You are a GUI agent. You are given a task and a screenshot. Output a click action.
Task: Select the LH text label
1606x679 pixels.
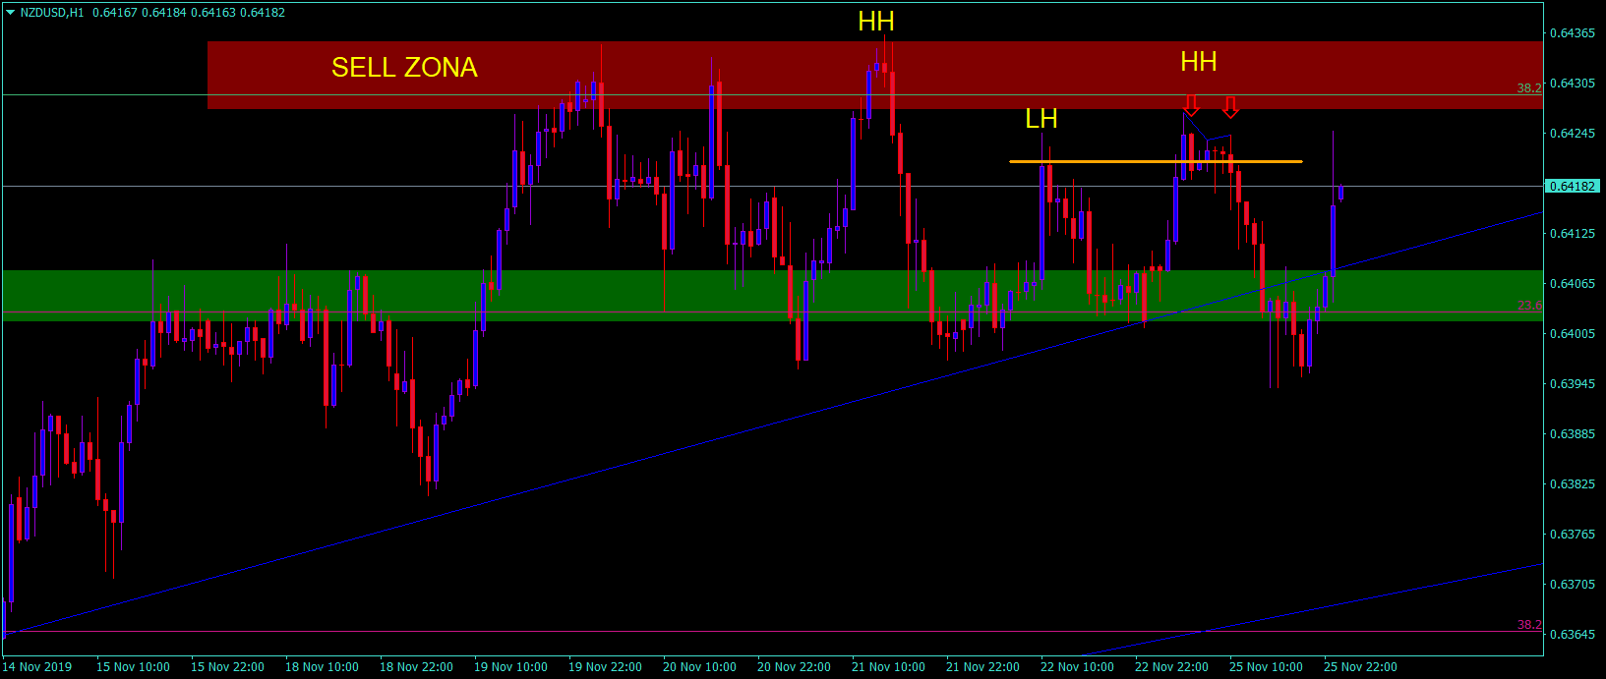click(1041, 119)
